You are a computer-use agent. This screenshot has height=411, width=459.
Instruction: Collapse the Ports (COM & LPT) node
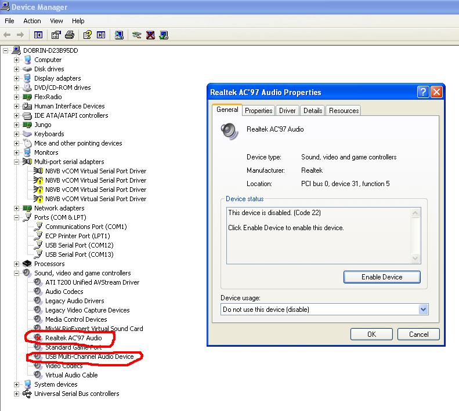16,217
